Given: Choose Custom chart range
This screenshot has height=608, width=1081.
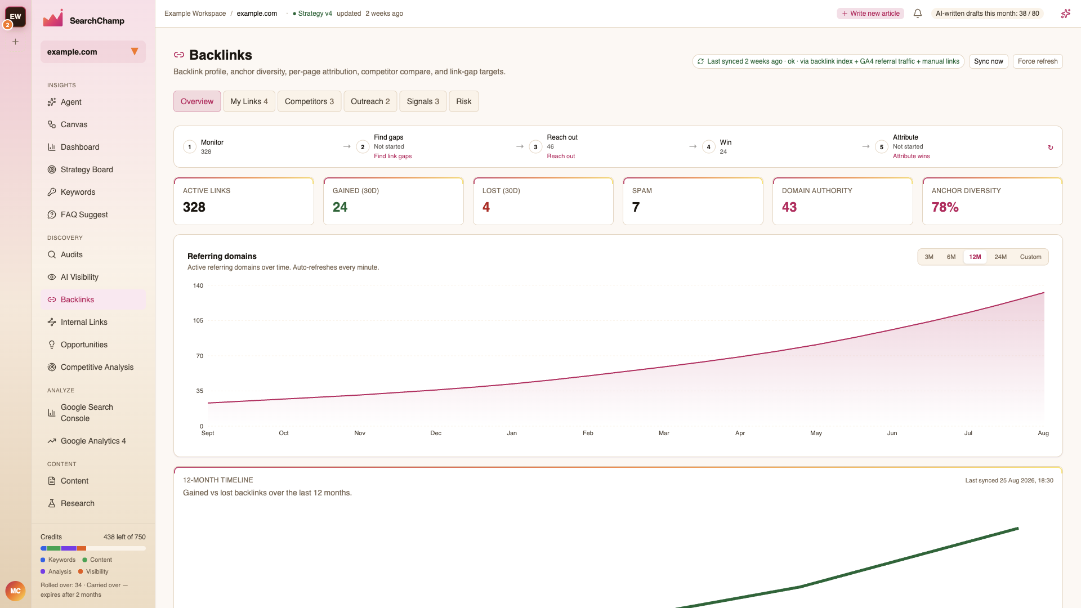Looking at the screenshot, I should pyautogui.click(x=1030, y=257).
